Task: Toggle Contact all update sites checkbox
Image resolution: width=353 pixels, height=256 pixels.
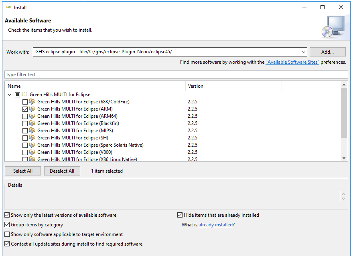Action: tap(7, 244)
